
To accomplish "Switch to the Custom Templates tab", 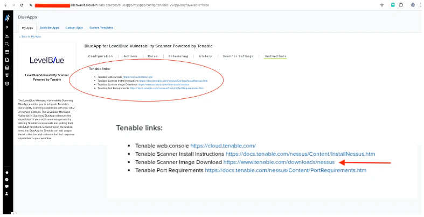I will [x=101, y=28].
